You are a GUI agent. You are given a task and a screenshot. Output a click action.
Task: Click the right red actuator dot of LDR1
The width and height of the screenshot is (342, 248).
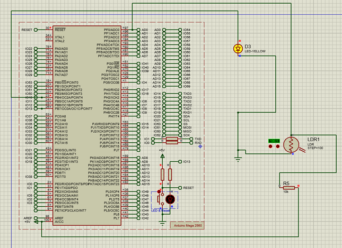coord(278,147)
